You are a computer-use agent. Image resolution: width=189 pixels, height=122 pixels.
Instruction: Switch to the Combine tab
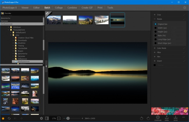[72, 8]
